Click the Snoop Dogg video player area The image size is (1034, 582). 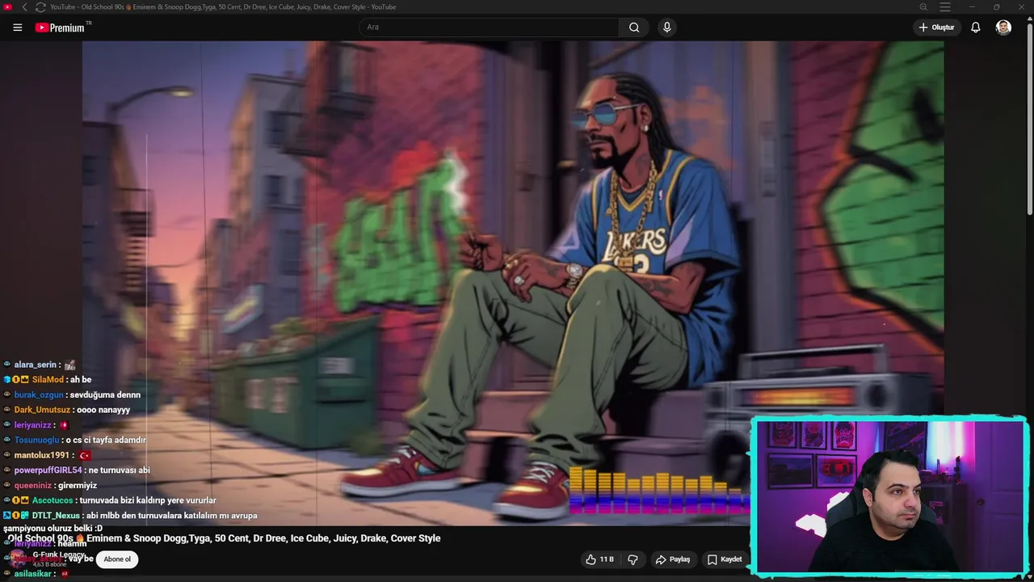point(513,283)
